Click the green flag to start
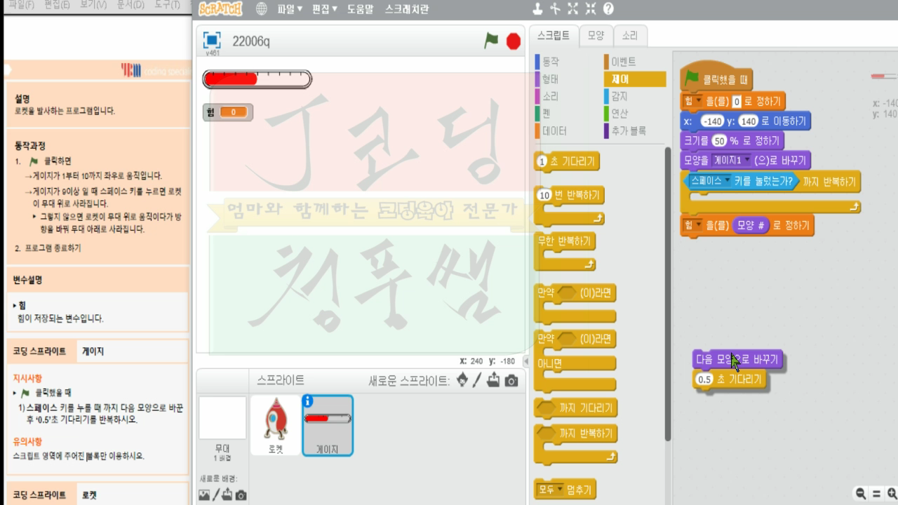 (x=492, y=41)
